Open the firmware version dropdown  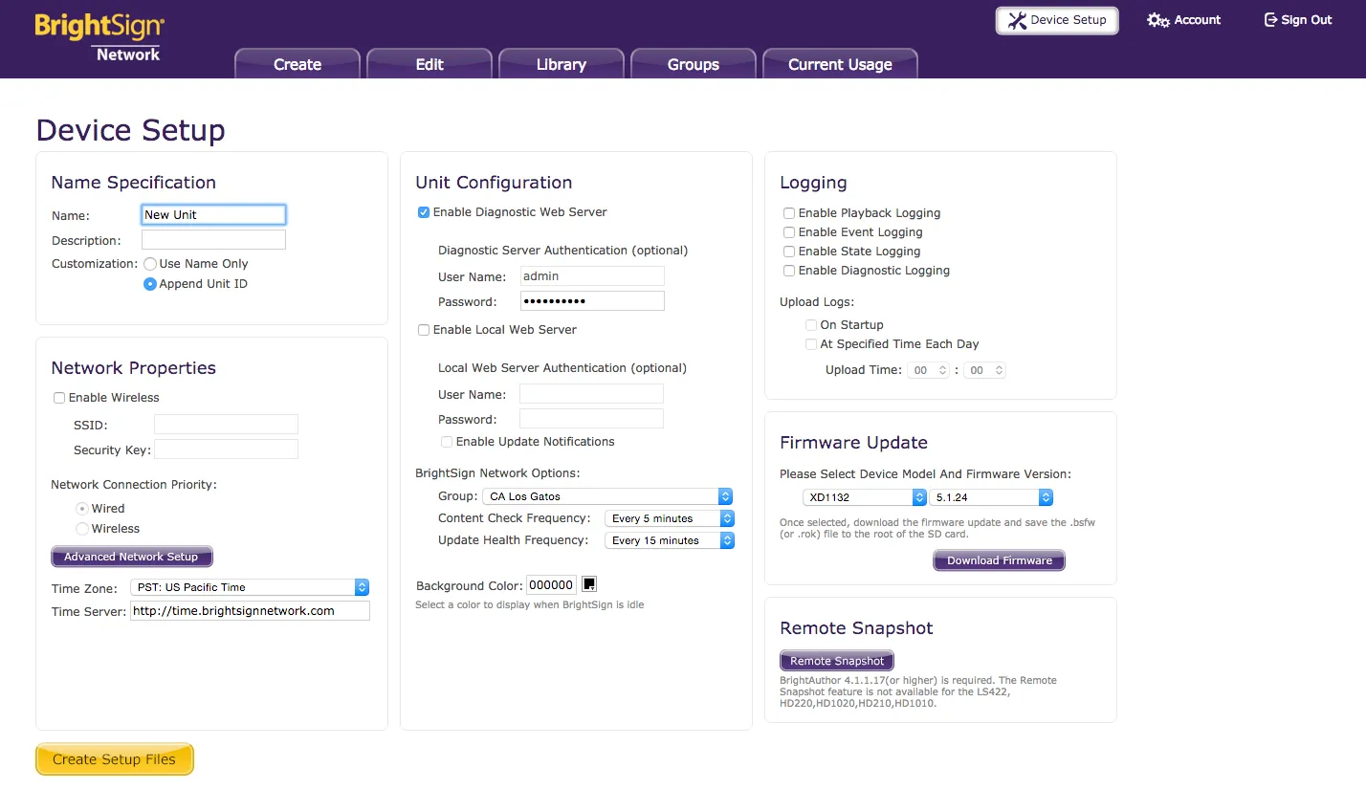tap(991, 497)
